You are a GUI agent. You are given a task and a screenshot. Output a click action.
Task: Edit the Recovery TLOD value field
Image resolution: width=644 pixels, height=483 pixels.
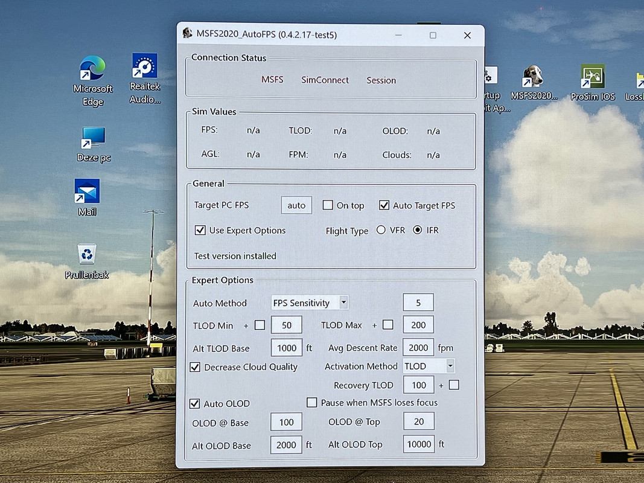point(418,385)
